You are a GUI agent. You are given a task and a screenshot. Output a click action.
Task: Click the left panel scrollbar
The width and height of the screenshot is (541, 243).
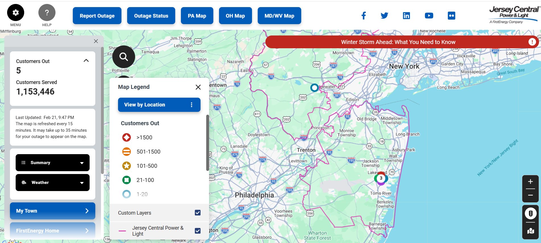102,111
